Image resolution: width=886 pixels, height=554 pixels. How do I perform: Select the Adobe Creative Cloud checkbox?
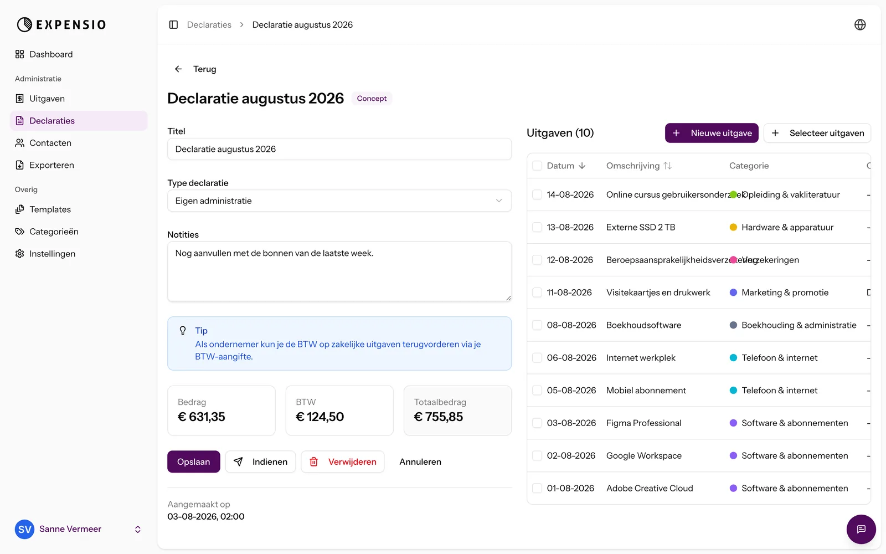tap(537, 489)
